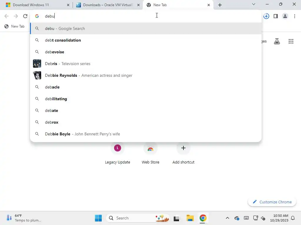This screenshot has width=301, height=225.
Task: Click the browser back arrow
Action: pyautogui.click(x=6, y=16)
